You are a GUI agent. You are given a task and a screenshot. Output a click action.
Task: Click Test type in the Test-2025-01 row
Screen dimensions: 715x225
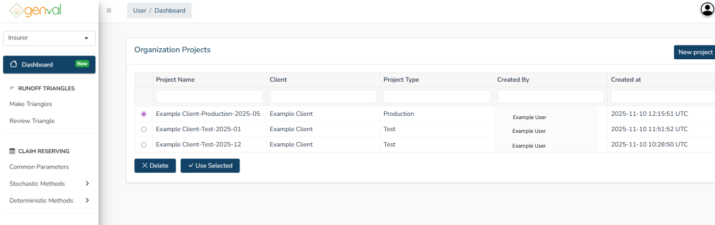tap(390, 130)
